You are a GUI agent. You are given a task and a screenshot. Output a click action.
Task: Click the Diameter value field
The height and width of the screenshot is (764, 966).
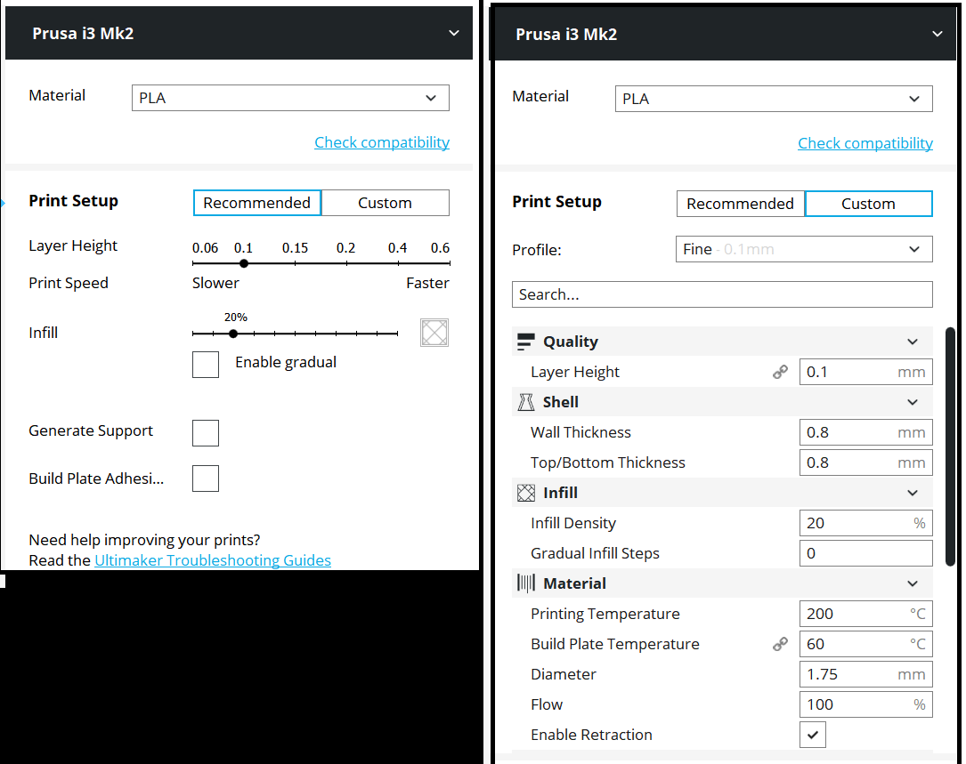865,674
